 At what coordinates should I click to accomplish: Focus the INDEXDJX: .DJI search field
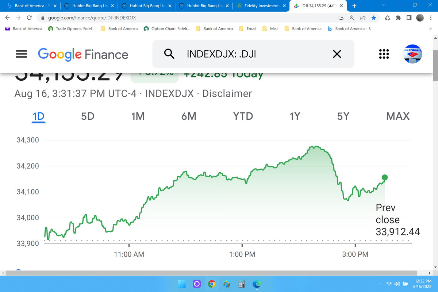[x=253, y=54]
